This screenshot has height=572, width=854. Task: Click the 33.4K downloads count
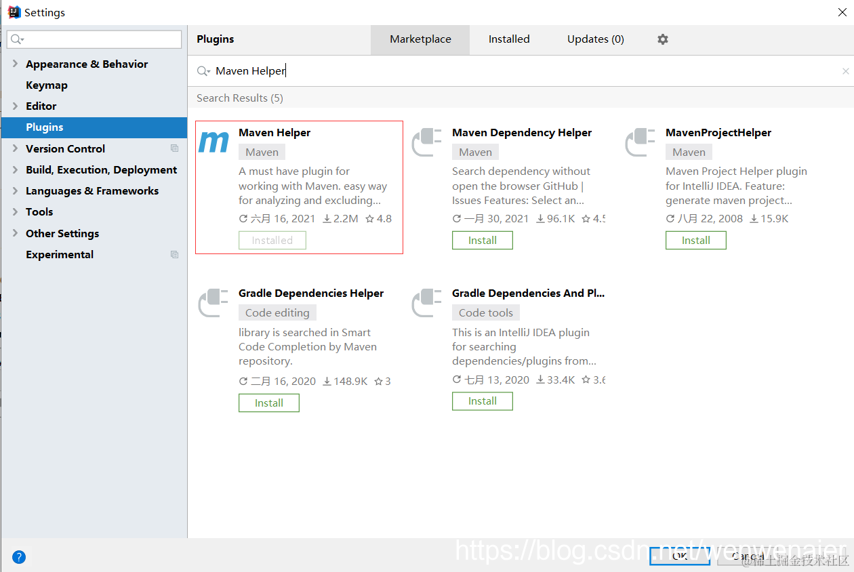[556, 380]
